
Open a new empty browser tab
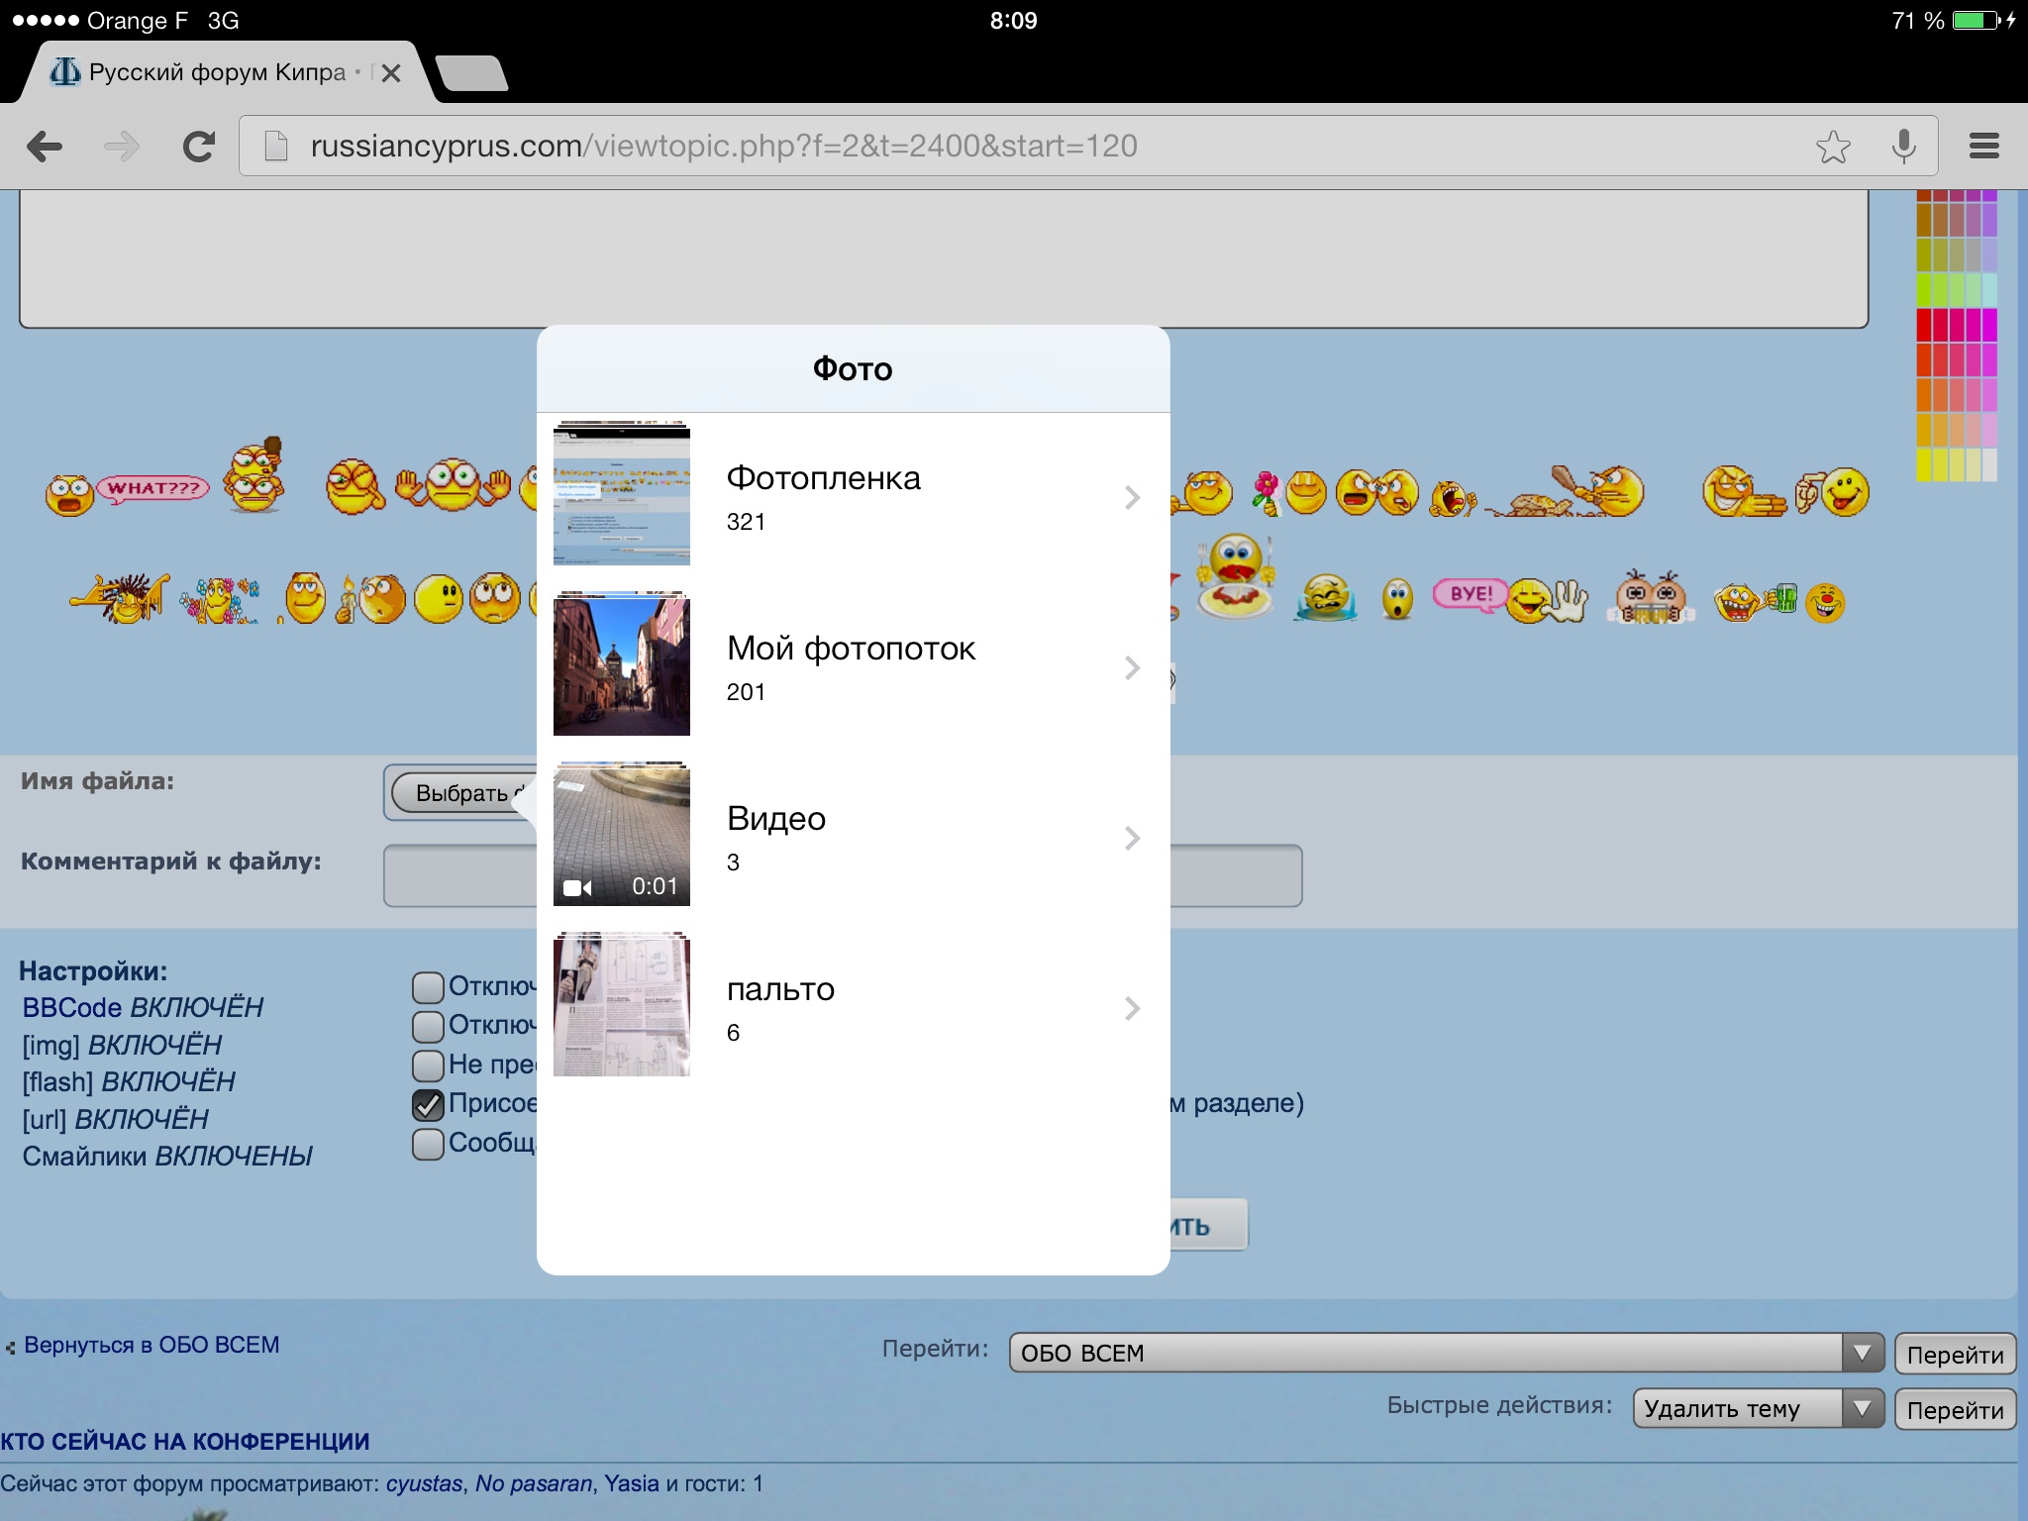click(471, 74)
